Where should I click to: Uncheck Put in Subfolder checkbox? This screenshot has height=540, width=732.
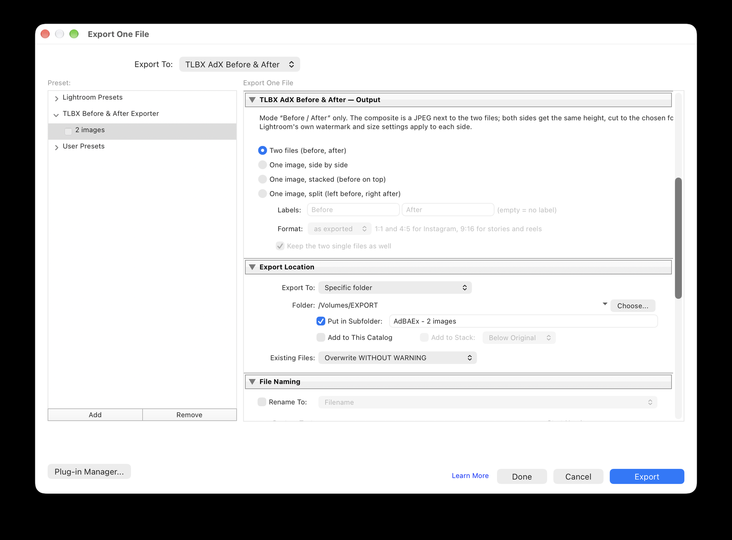321,321
